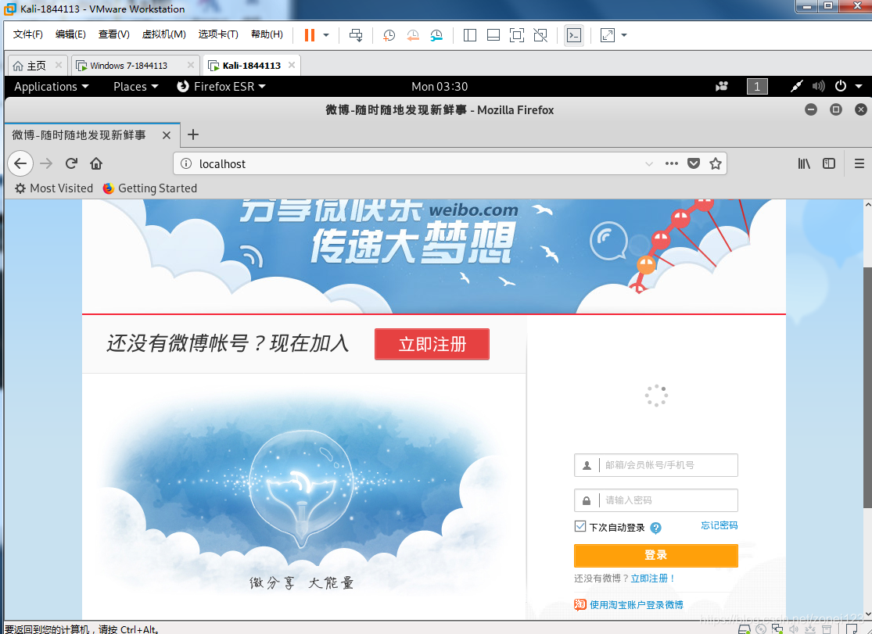Toggle the VMware thumbnail bar view icon

click(493, 35)
